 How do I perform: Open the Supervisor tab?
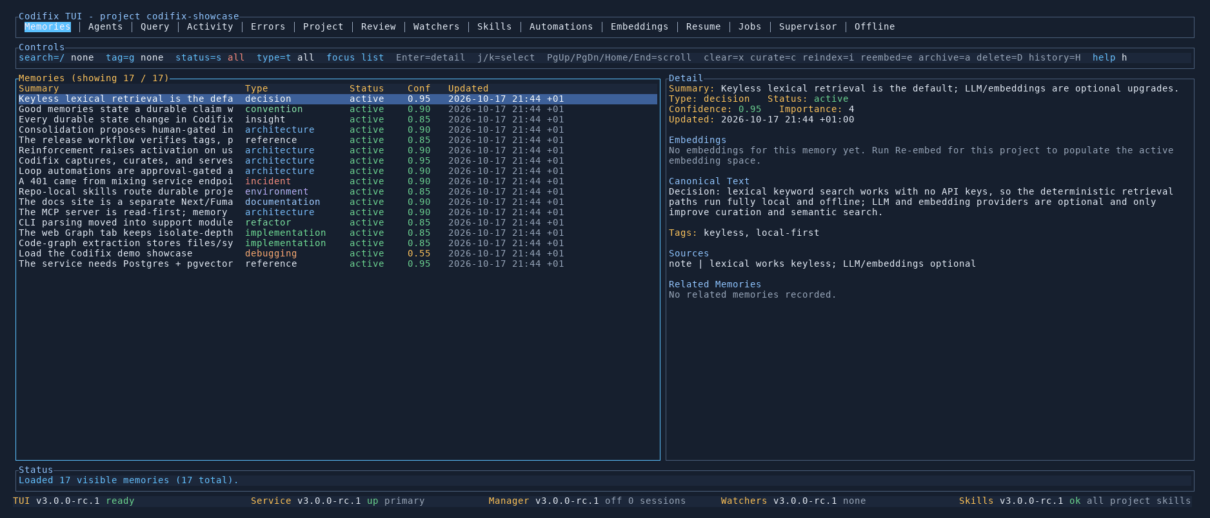click(x=808, y=27)
